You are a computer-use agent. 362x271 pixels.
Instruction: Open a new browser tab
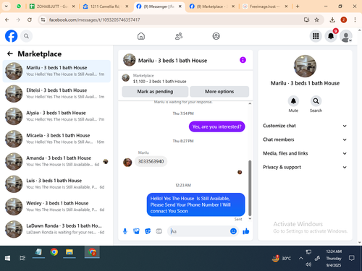[x=298, y=7]
